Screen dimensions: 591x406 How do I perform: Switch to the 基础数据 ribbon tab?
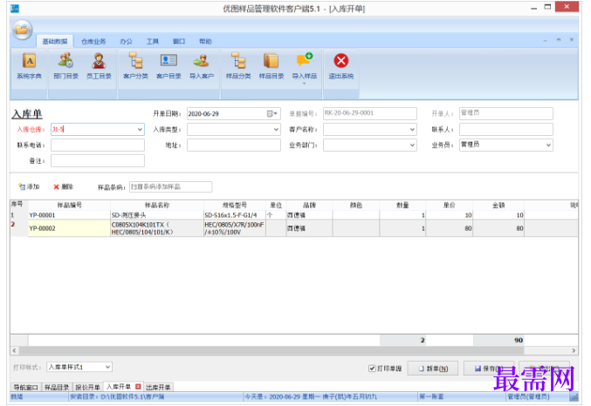click(x=55, y=42)
